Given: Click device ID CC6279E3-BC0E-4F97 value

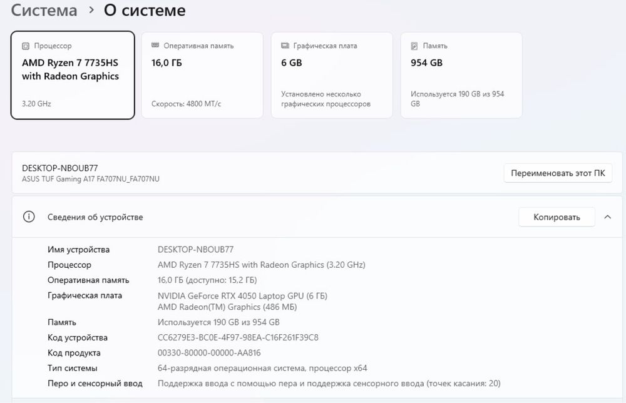Looking at the screenshot, I should [x=238, y=337].
